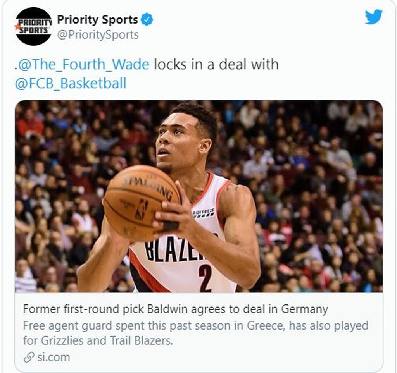The height and width of the screenshot is (373, 397).
Task: Click the crowd area right of the player
Action: click(321, 196)
